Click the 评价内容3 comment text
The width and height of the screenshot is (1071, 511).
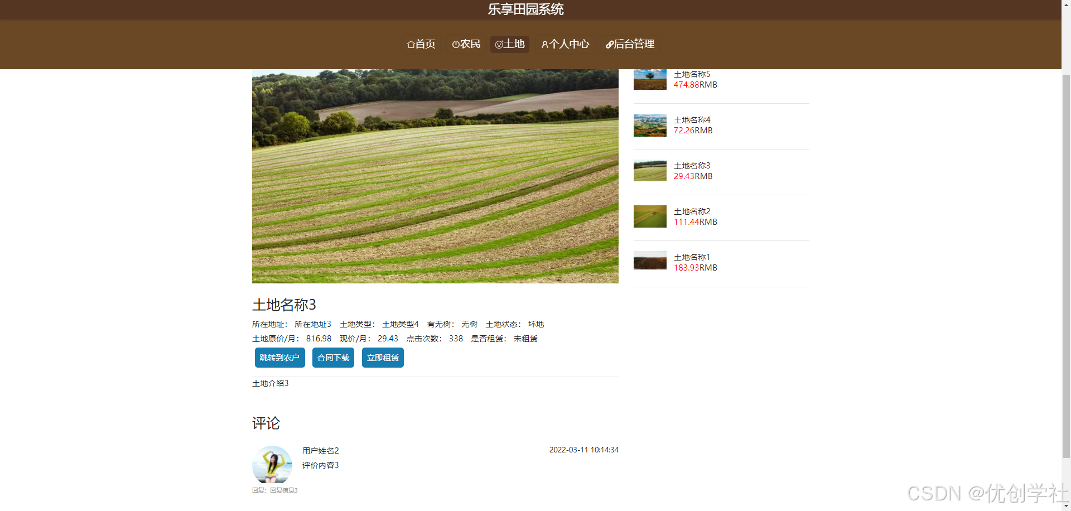321,465
